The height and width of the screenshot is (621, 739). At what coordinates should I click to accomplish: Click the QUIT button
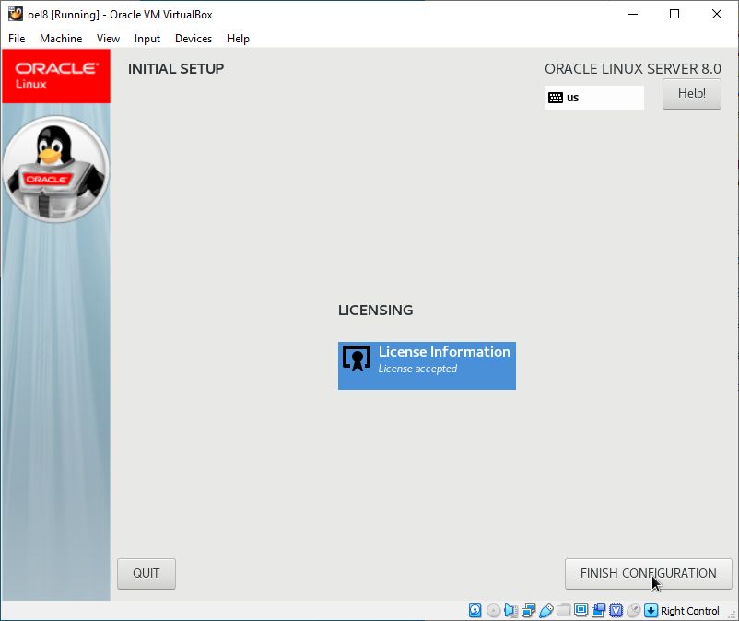coord(147,573)
